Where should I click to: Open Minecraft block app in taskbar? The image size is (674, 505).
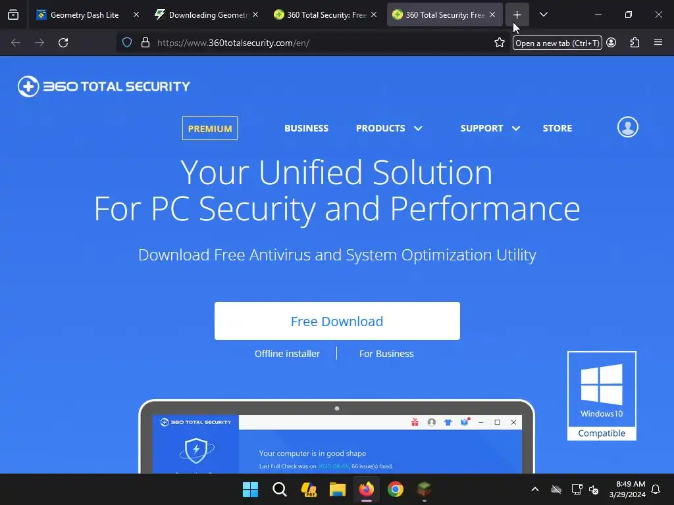click(x=425, y=489)
